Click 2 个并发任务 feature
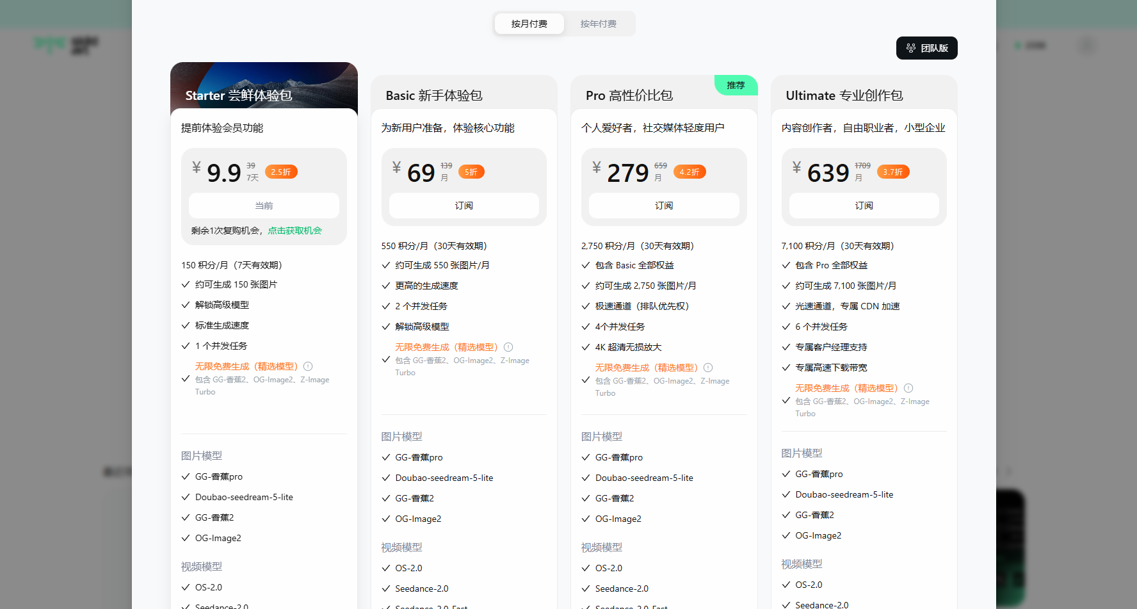The width and height of the screenshot is (1137, 609). 421,306
